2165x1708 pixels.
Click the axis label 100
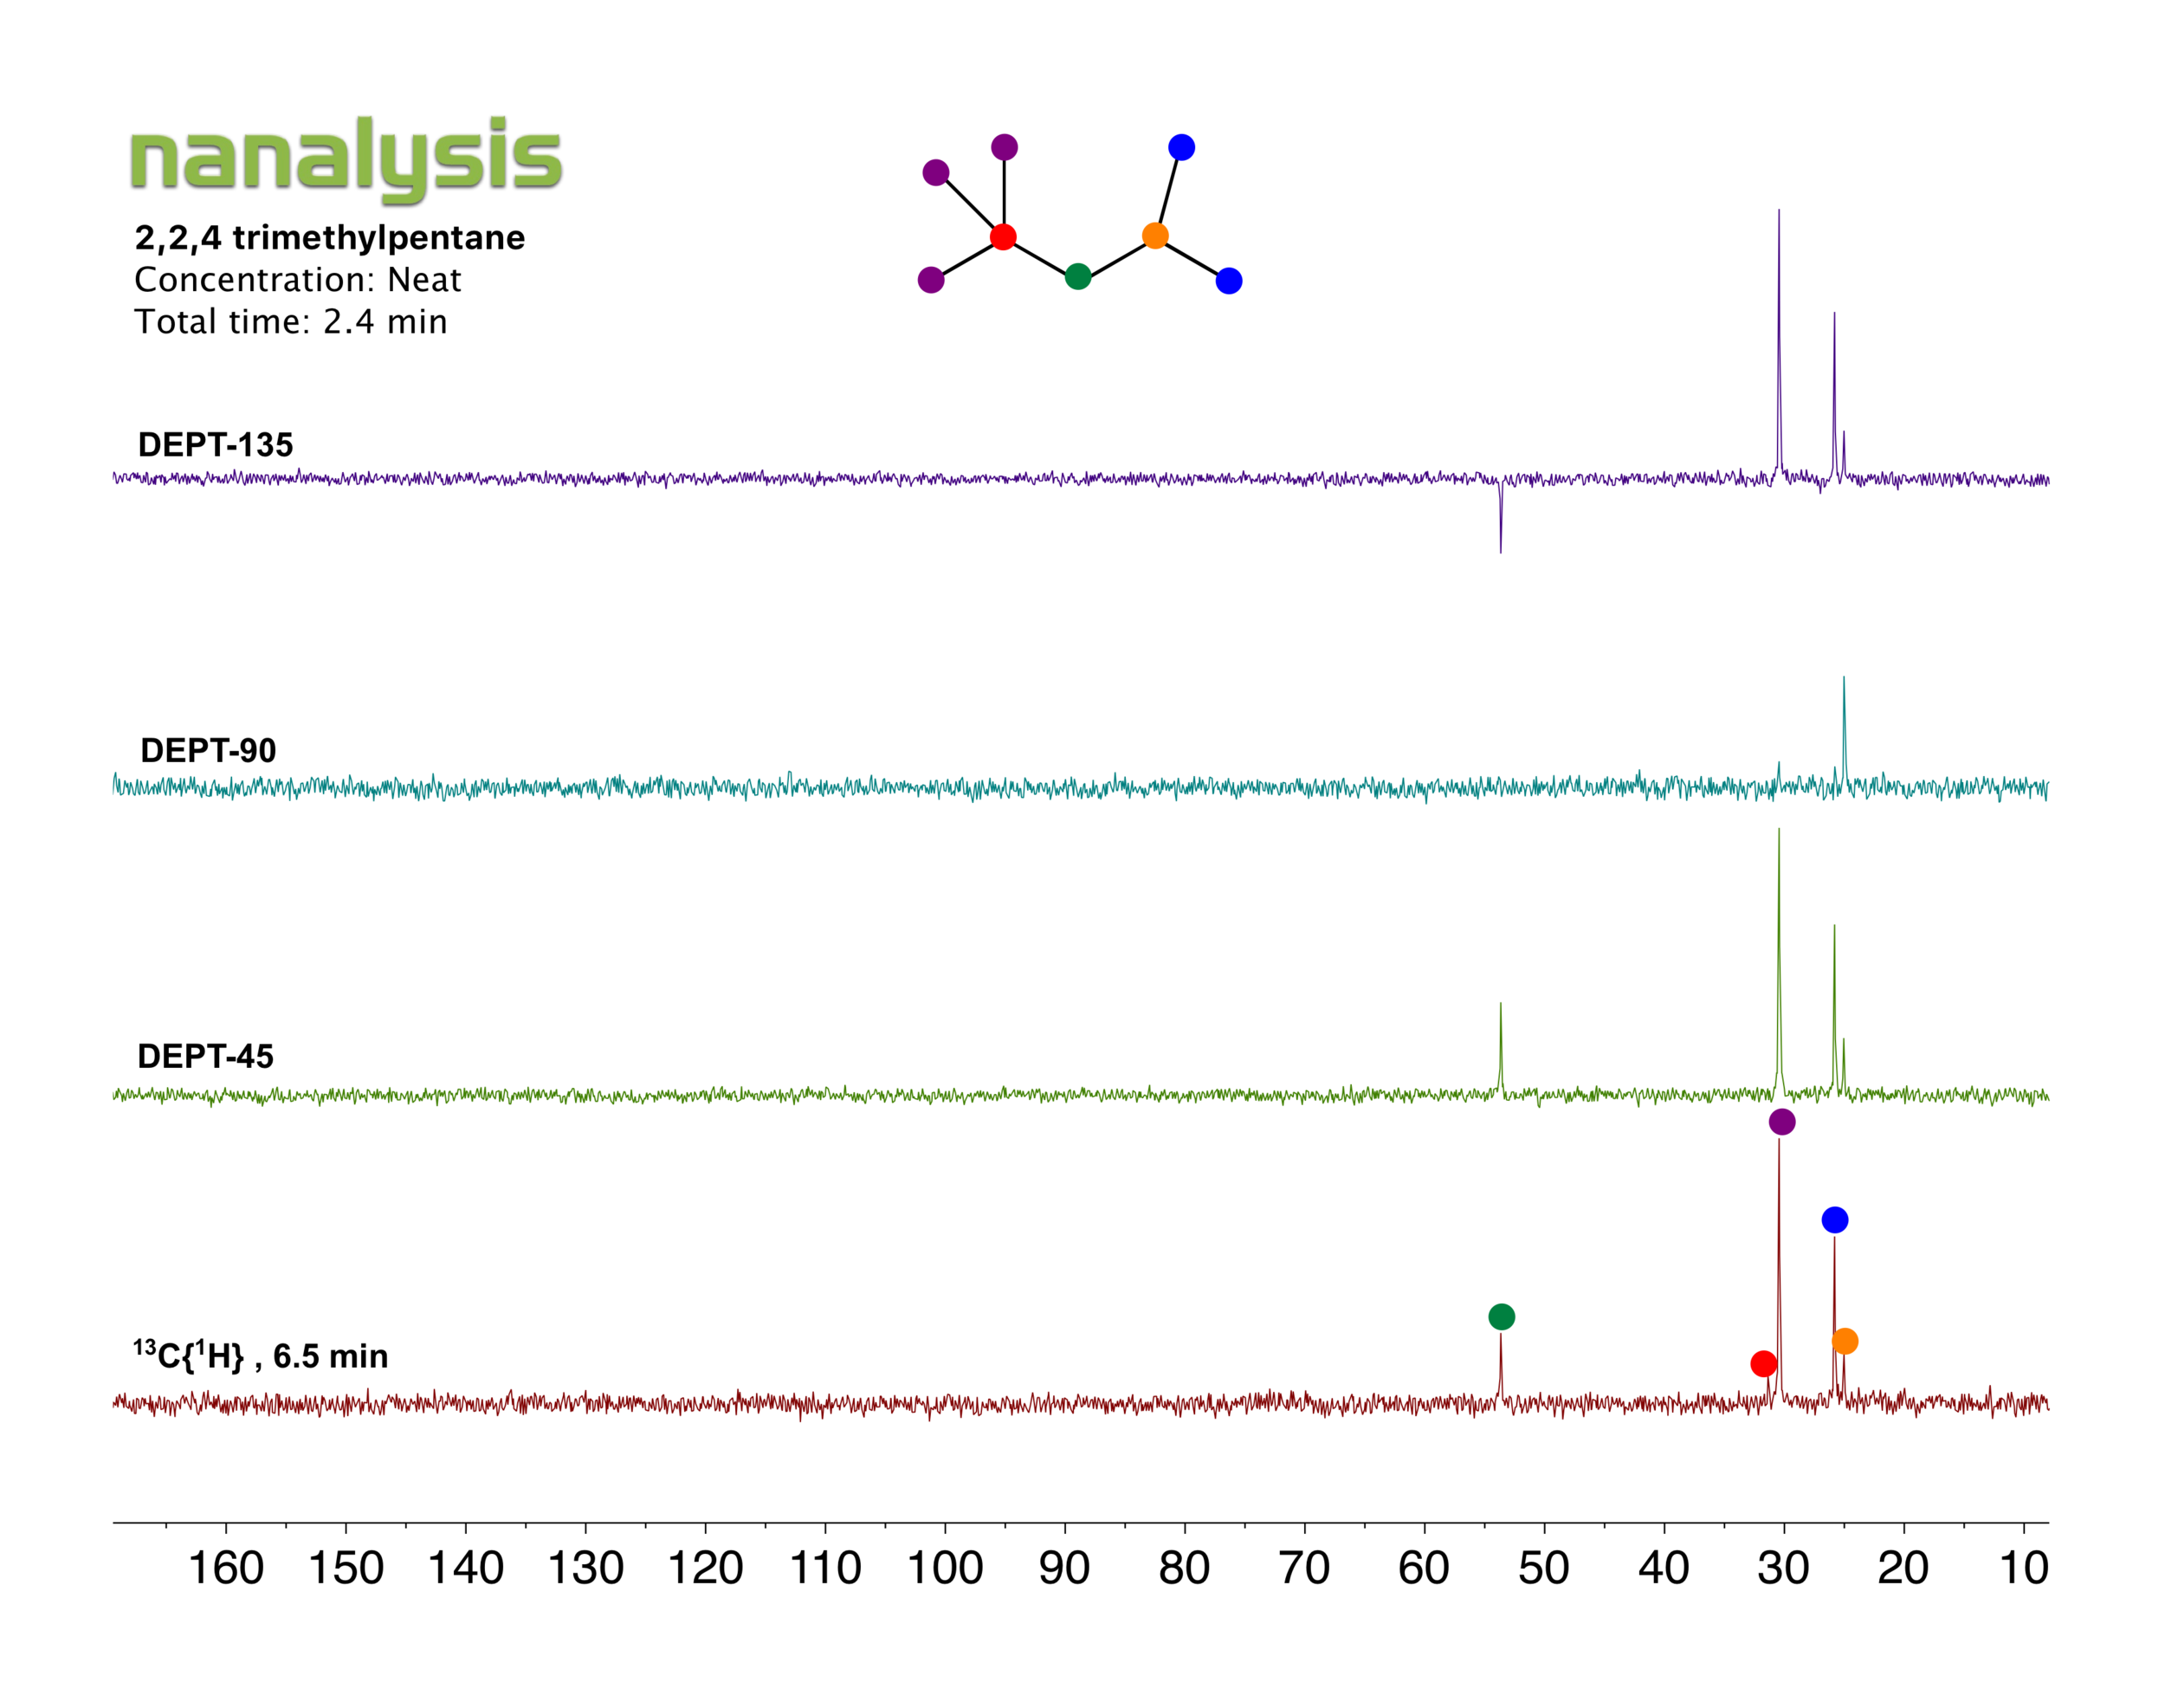coord(945,1568)
